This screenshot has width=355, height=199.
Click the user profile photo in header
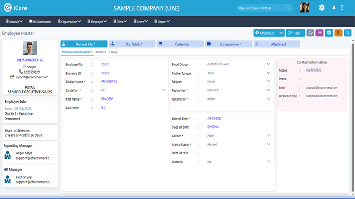(x=305, y=8)
